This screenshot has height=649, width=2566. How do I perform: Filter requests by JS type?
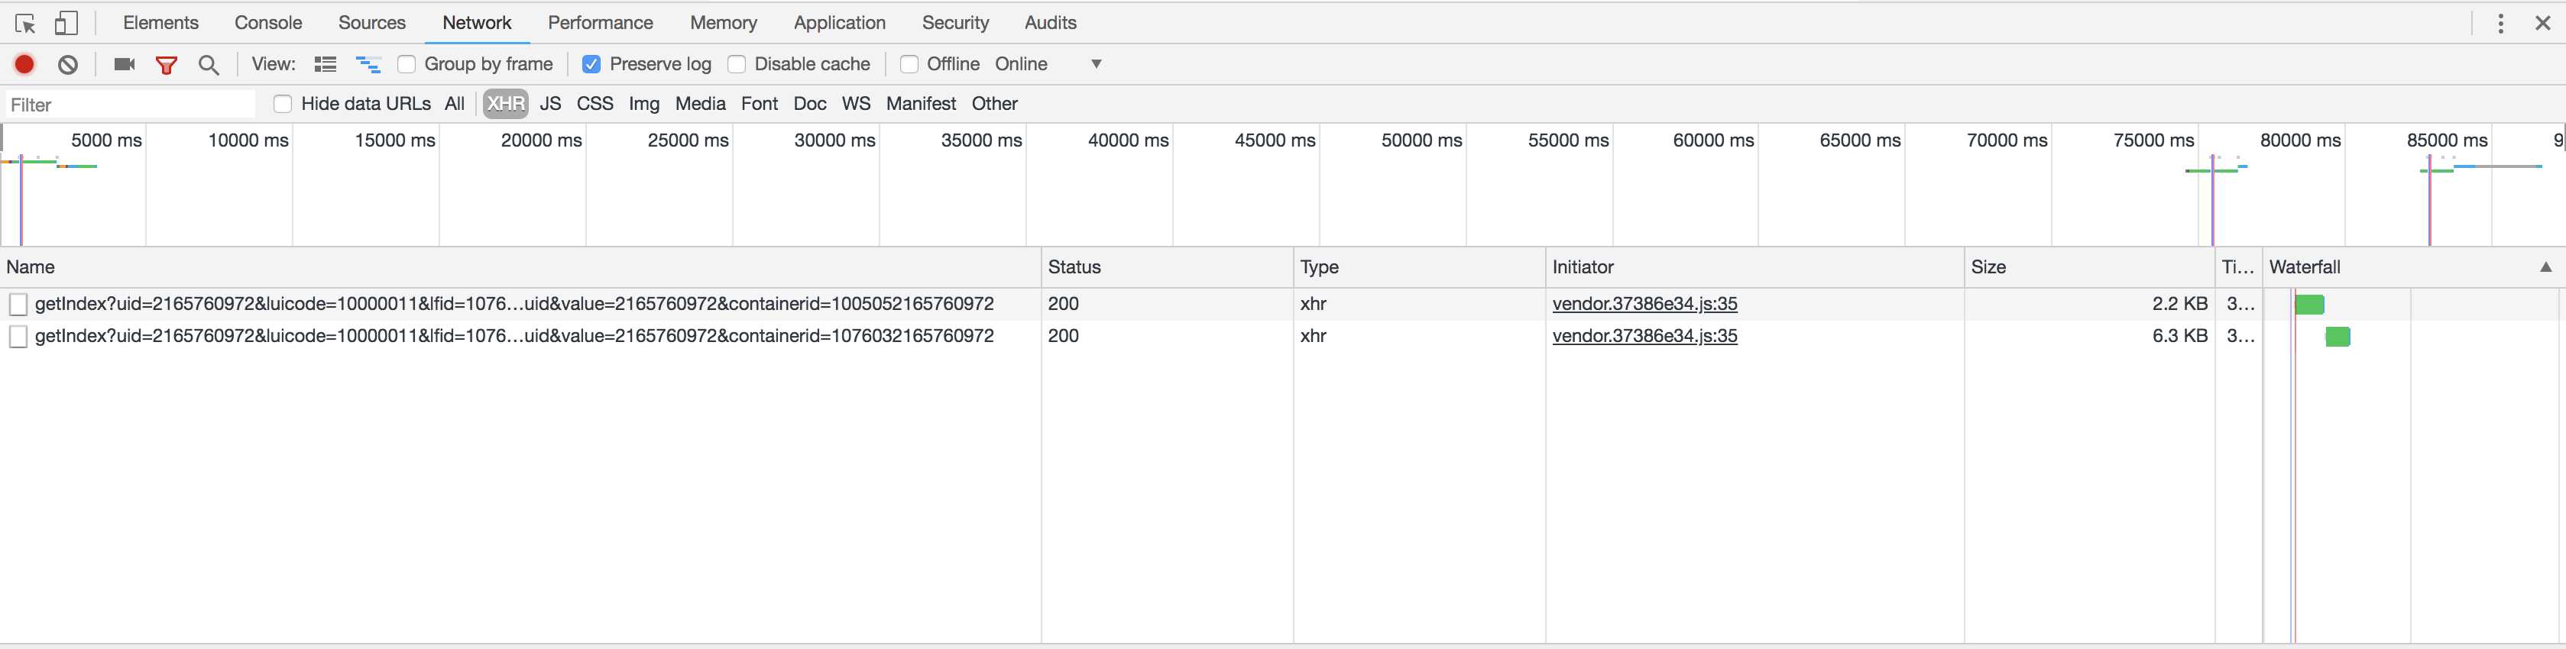pos(550,104)
